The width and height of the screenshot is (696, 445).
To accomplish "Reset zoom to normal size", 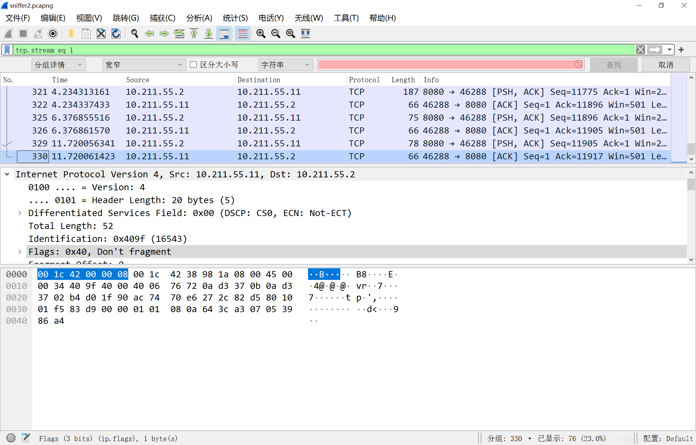I will [290, 34].
